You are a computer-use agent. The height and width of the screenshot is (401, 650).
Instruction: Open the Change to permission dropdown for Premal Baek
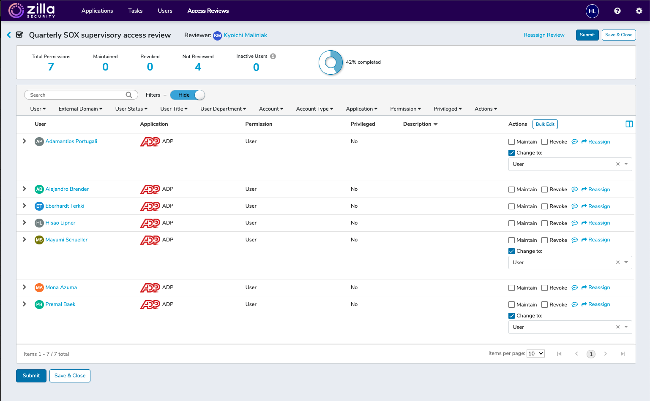626,327
